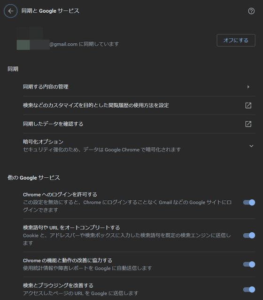The width and height of the screenshot is (263, 300).
Task: Click 使用統計情報や障害レポート description text
Action: 87,268
